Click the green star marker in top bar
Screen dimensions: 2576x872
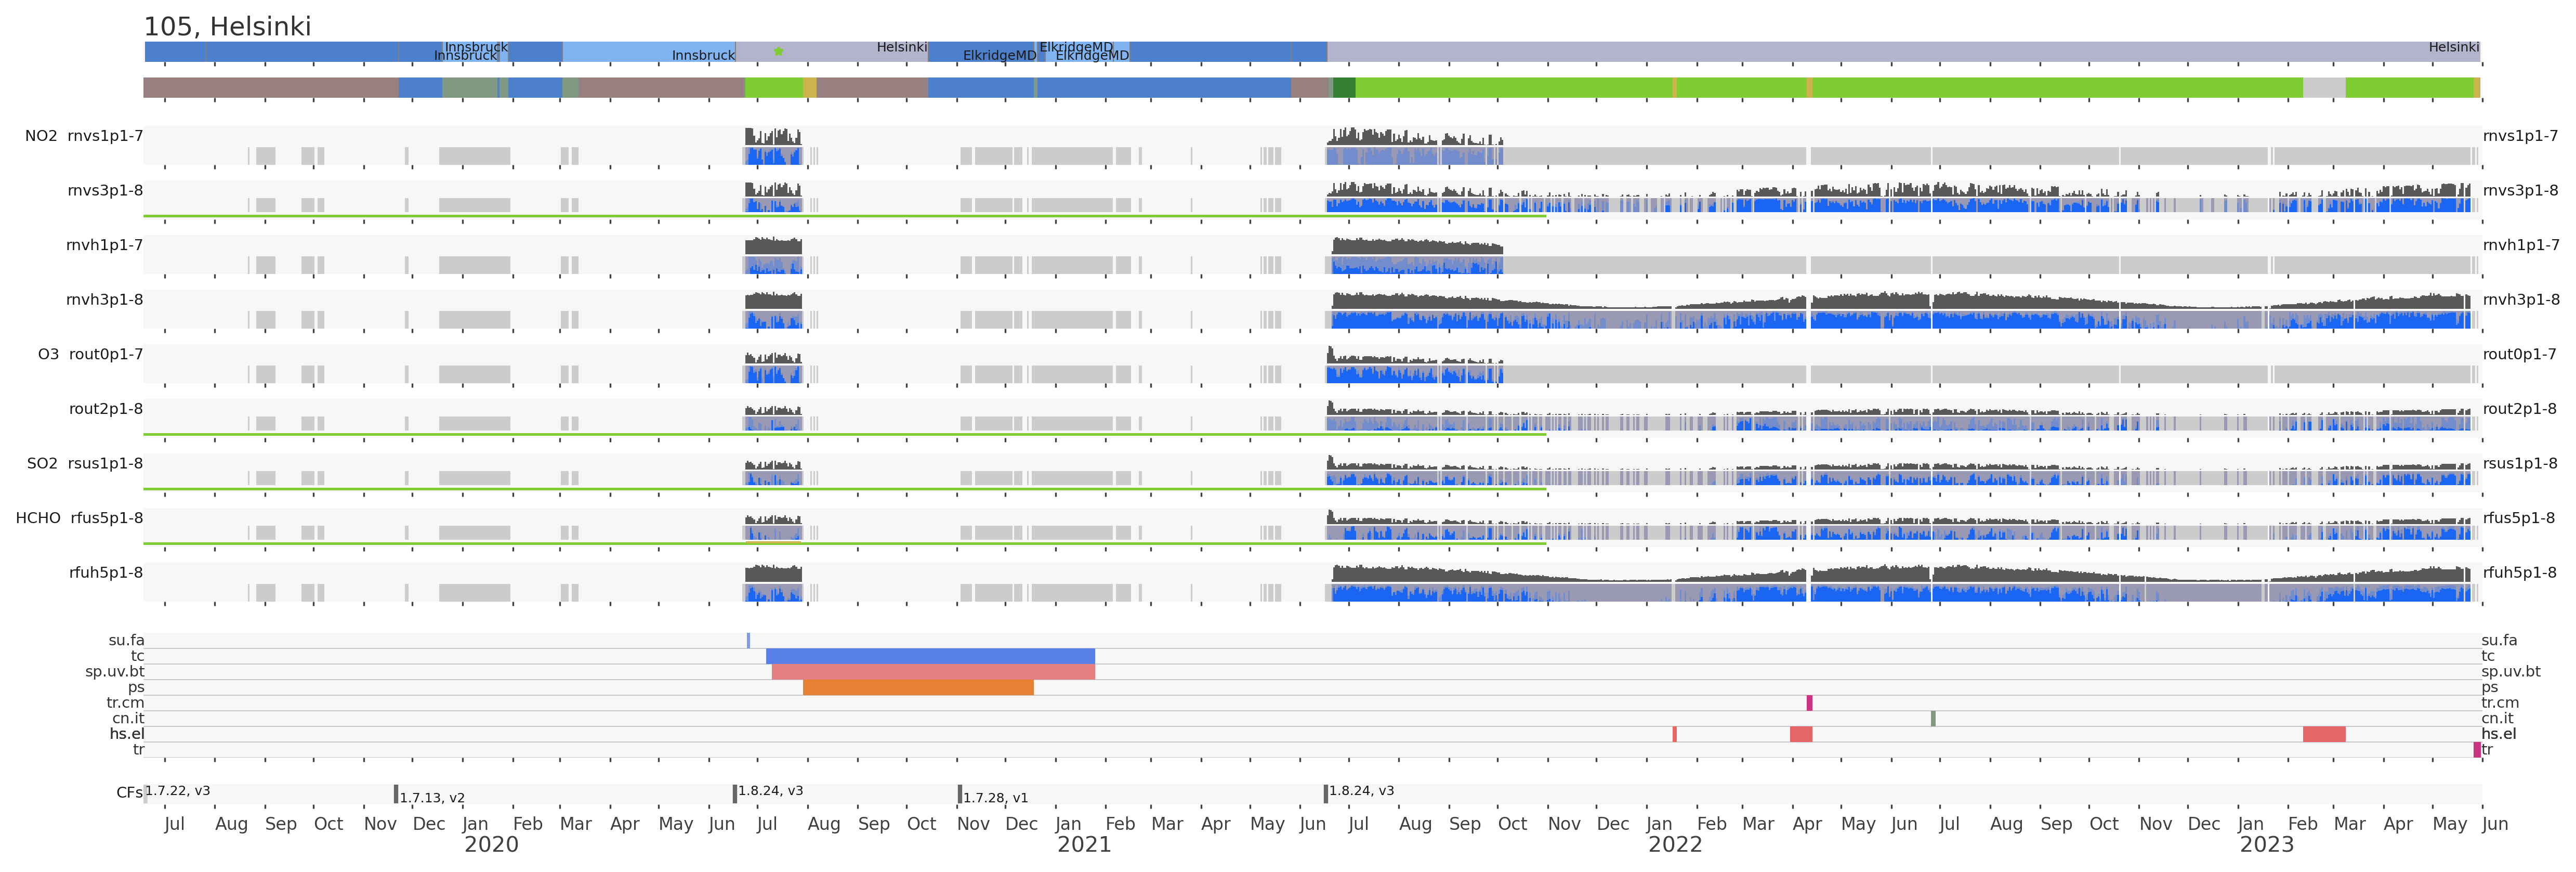778,51
